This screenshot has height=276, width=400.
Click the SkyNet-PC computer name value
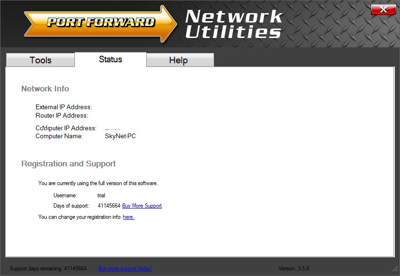(120, 136)
